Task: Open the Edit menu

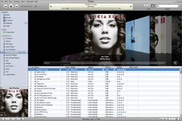Action: tap(6, 2)
